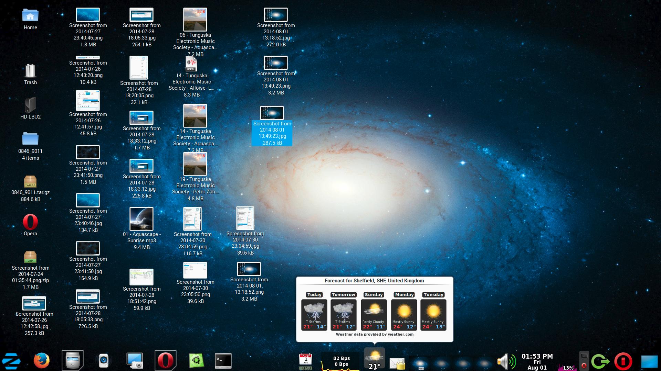Click the green log out arrow icon
The width and height of the screenshot is (661, 371).
pyautogui.click(x=600, y=361)
